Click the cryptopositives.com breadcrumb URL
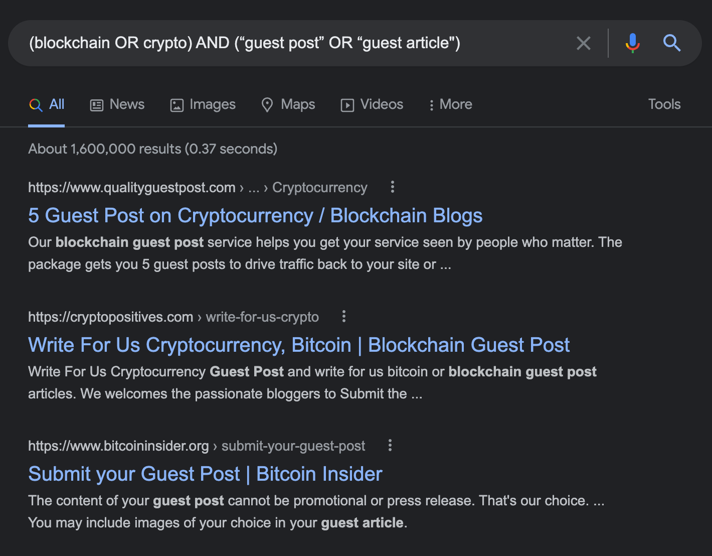712x556 pixels. pos(110,317)
